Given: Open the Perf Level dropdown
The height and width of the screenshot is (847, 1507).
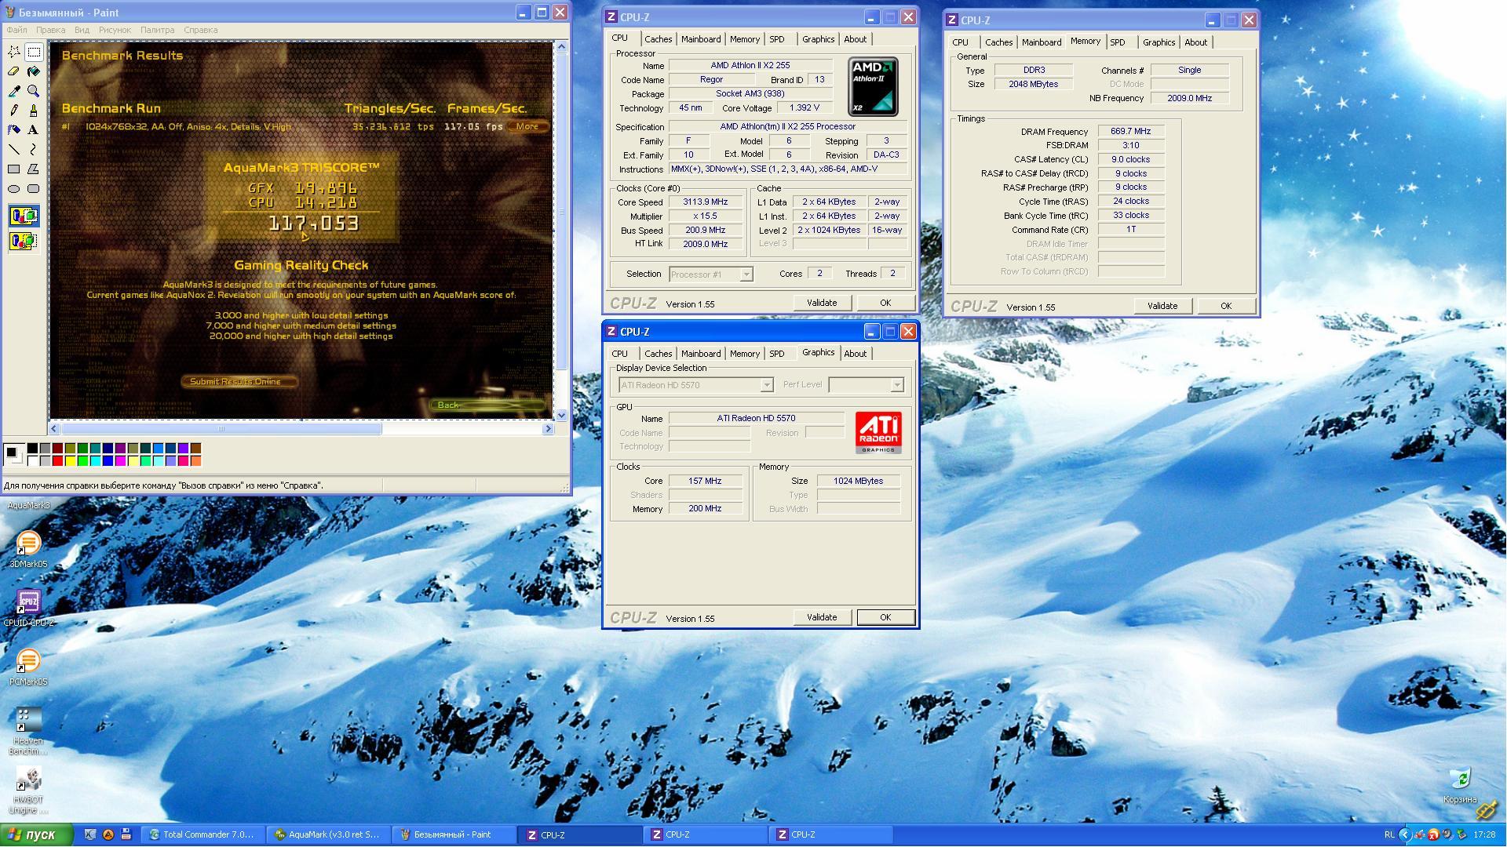Looking at the screenshot, I should [866, 385].
